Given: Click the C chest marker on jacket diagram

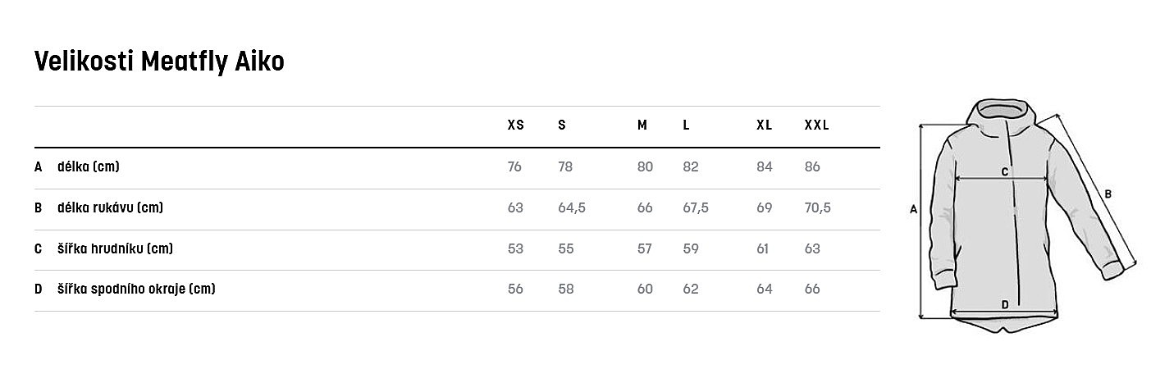Looking at the screenshot, I should [x=1004, y=171].
